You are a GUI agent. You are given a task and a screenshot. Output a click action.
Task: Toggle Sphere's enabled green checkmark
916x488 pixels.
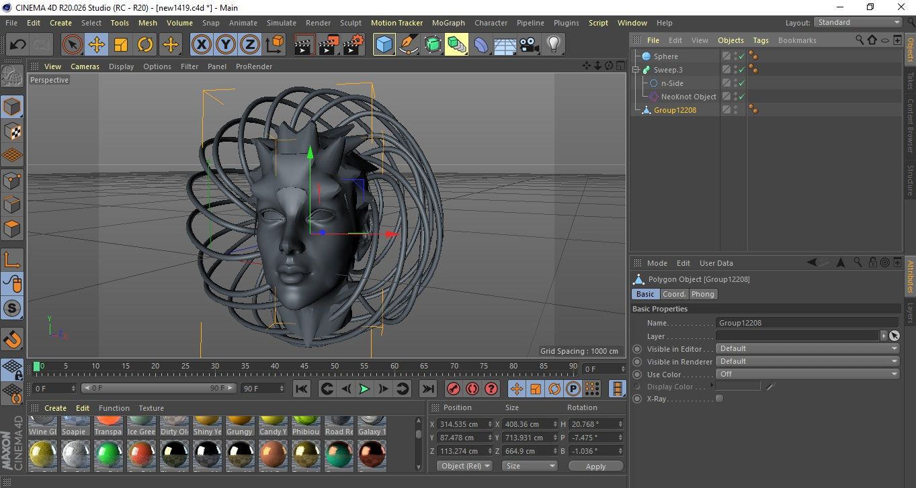tap(741, 57)
